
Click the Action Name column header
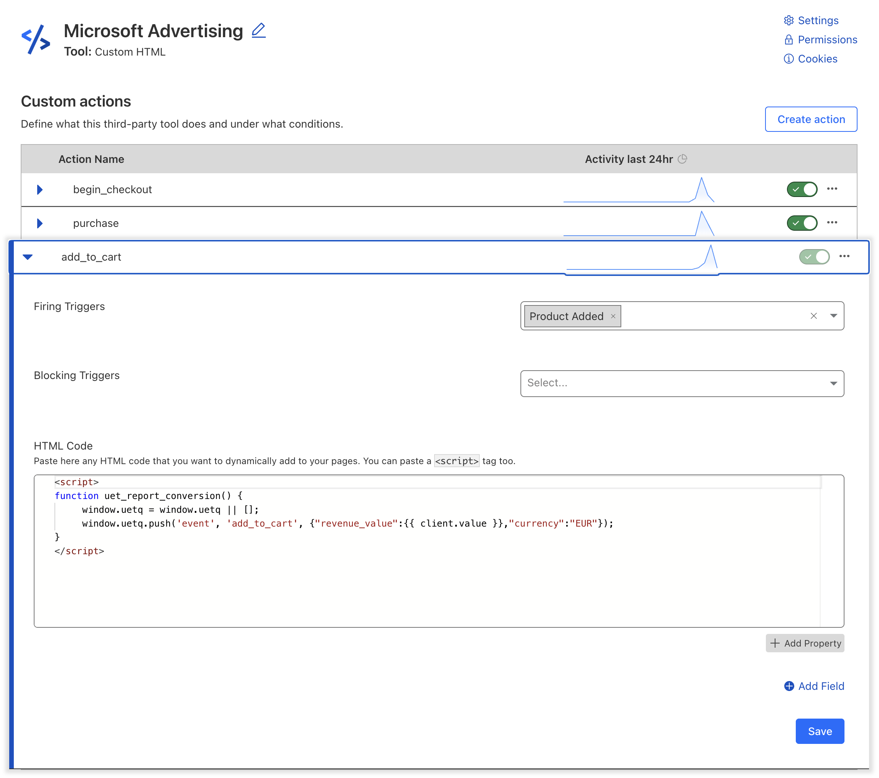coord(91,159)
